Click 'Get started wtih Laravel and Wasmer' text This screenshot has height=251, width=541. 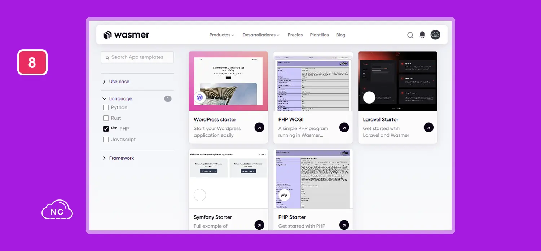pos(386,132)
